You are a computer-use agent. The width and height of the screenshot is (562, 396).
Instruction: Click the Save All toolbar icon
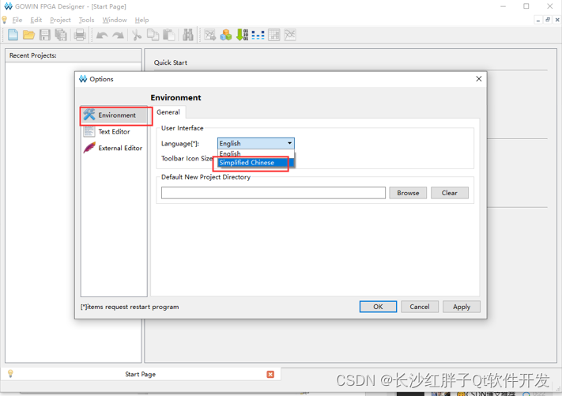tap(61, 35)
